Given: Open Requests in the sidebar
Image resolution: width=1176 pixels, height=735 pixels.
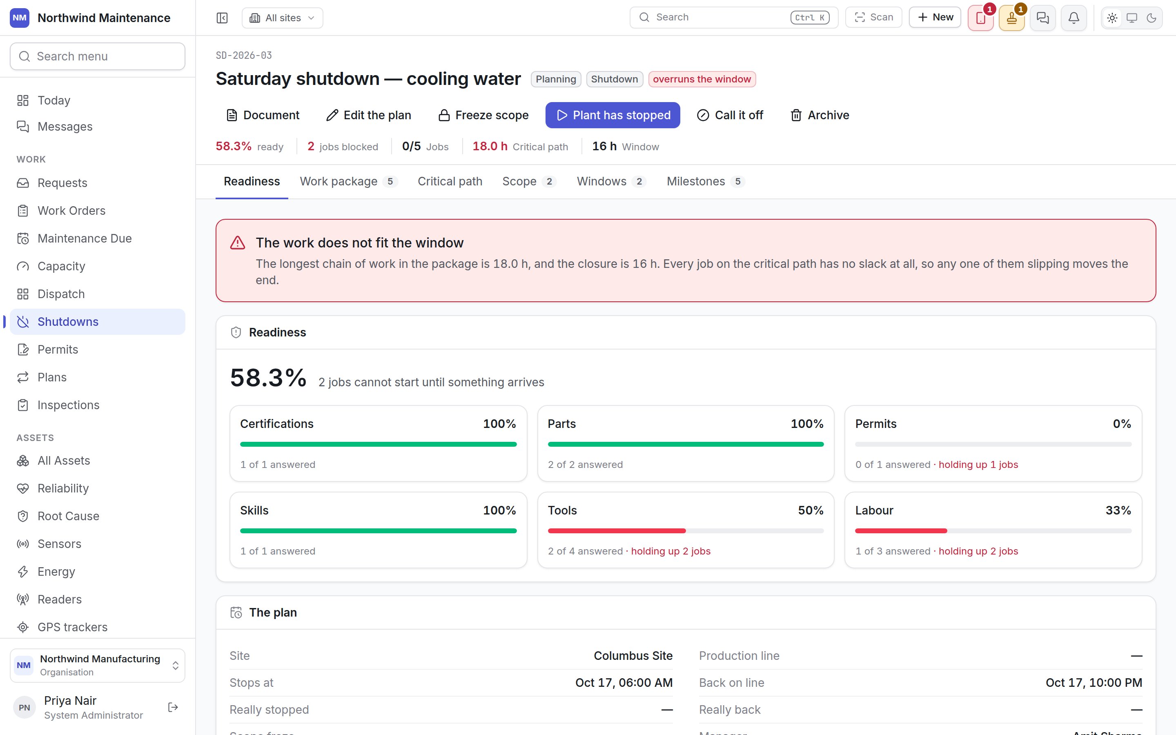Looking at the screenshot, I should coord(97,183).
